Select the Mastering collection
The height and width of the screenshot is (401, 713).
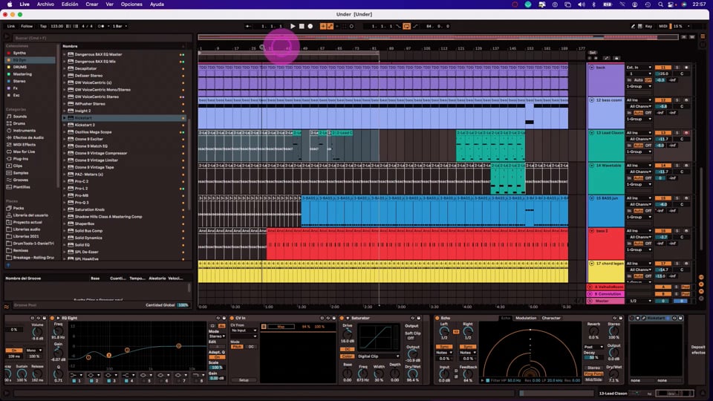pyautogui.click(x=22, y=74)
